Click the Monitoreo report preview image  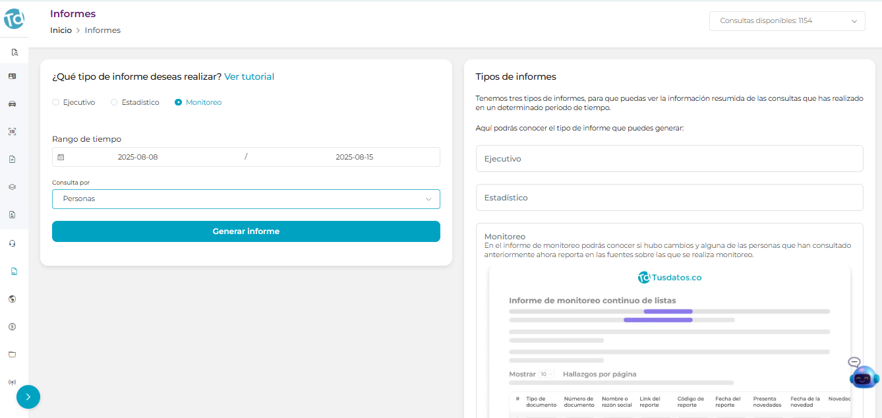pos(670,342)
